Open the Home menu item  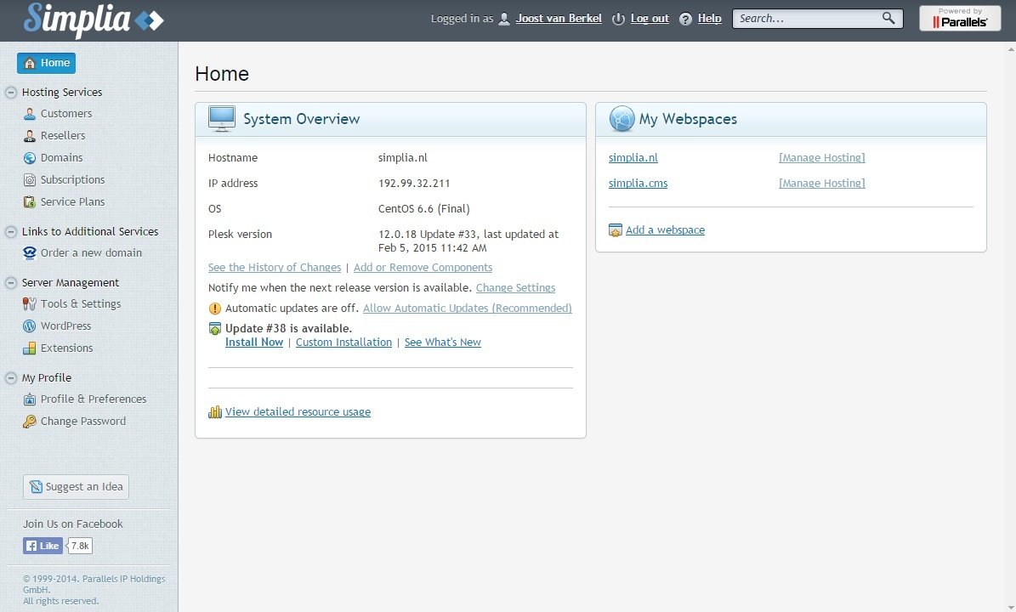pyautogui.click(x=46, y=64)
